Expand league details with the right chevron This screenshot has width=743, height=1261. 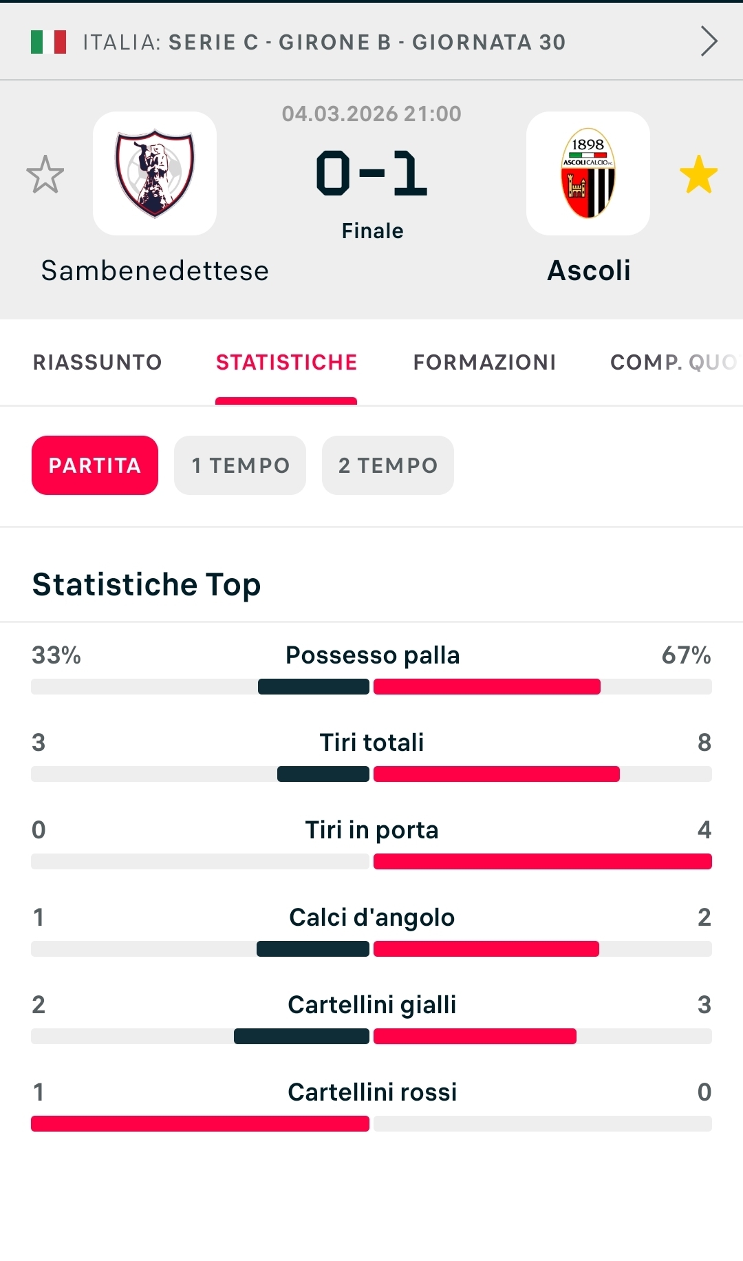tap(709, 41)
